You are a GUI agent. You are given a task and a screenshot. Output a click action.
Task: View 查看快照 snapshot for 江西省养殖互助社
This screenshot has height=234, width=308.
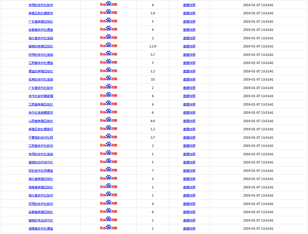(x=189, y=105)
